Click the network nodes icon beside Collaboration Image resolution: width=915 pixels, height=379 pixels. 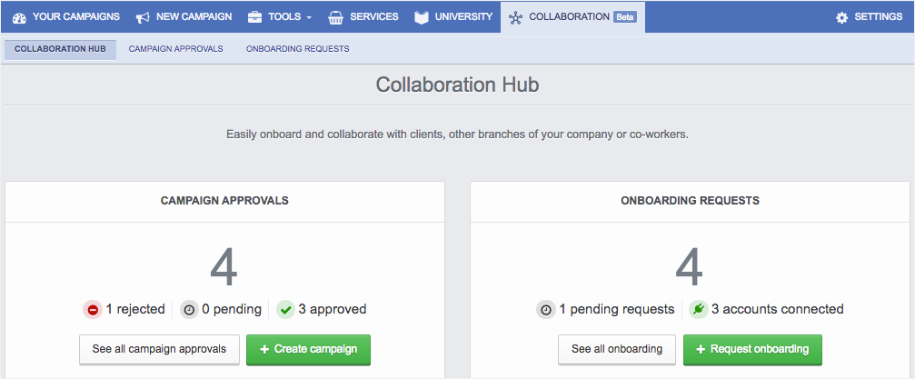pos(515,17)
